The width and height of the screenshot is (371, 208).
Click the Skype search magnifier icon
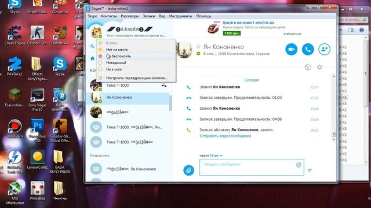tap(92, 46)
